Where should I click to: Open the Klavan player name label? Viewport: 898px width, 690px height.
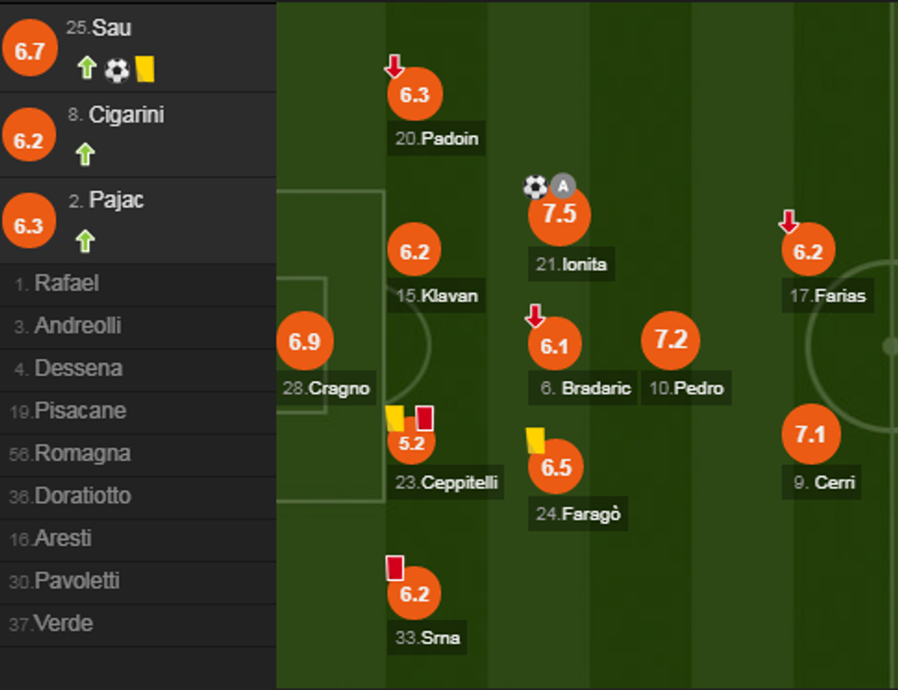[x=437, y=296]
